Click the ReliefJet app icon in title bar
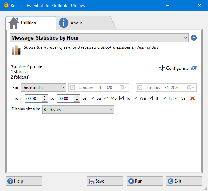208x191 pixels. [x=6, y=5]
